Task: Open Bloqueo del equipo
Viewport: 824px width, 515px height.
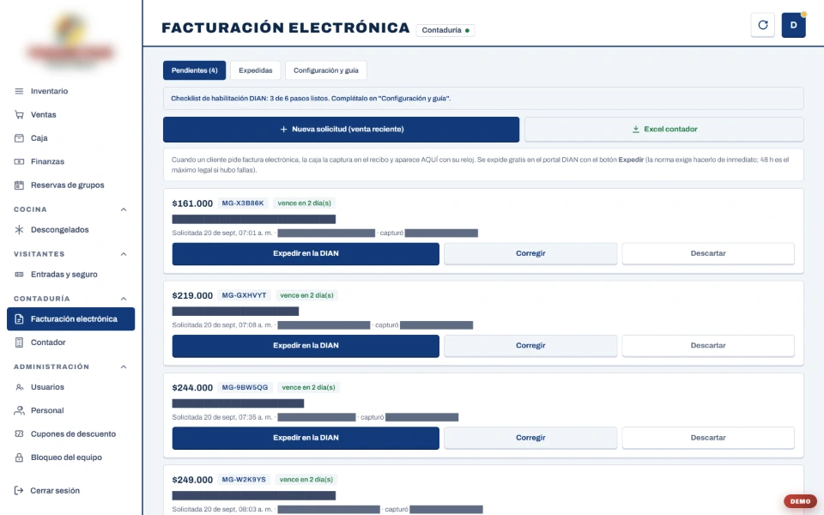Action: [x=71, y=457]
